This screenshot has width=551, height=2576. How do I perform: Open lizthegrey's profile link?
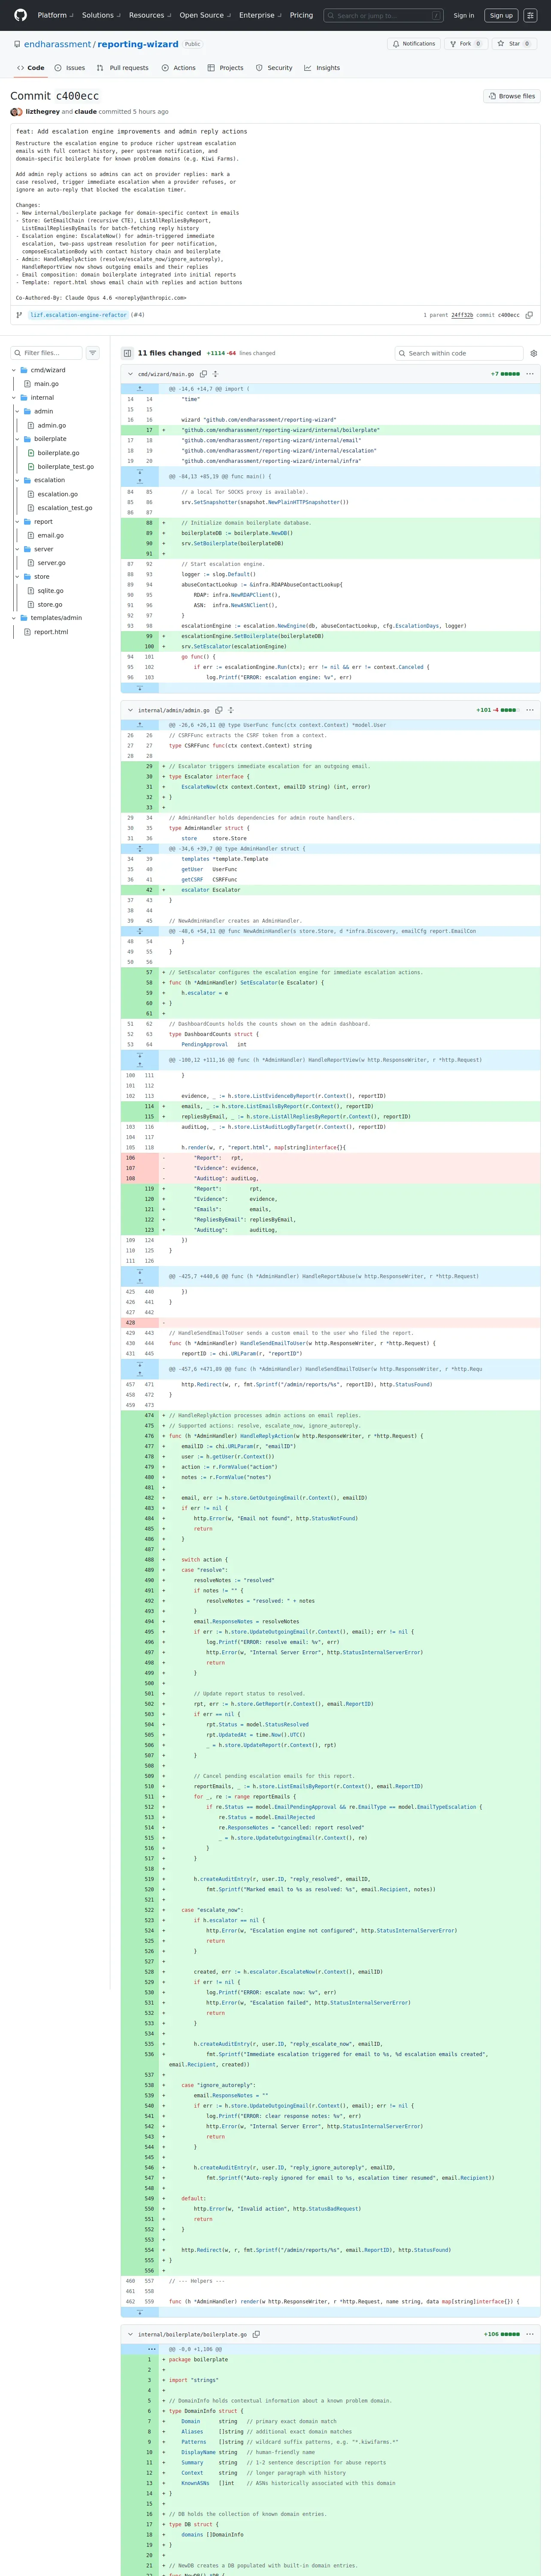pyautogui.click(x=43, y=112)
